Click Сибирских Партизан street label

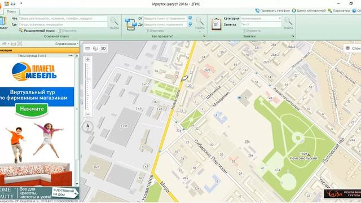tap(210, 157)
